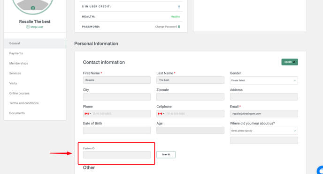This screenshot has width=323, height=174.
Task: Open the Payments section
Action: 16,53
